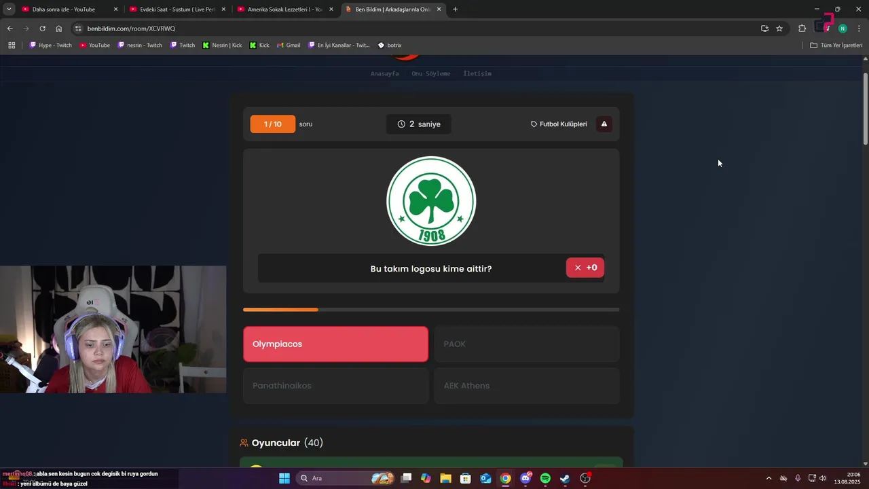Bookmark this page with star icon
Screen dimensions: 869x489
pyautogui.click(x=779, y=29)
